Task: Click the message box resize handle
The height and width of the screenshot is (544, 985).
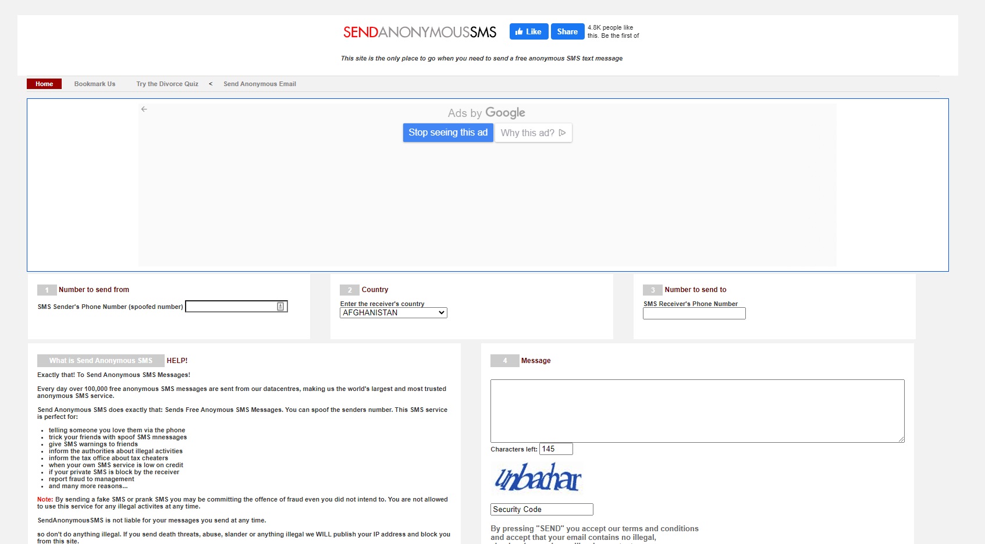Action: (x=901, y=439)
